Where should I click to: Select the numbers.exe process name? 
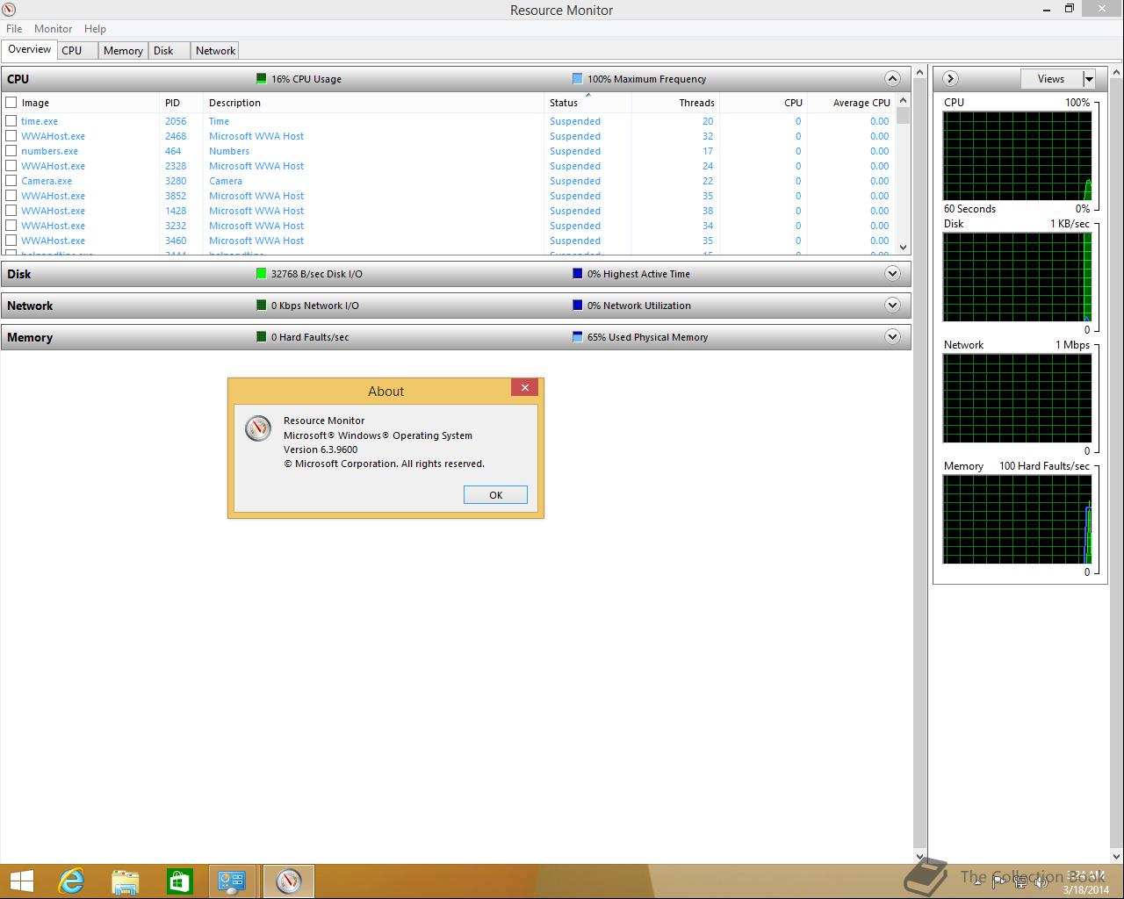pos(49,151)
